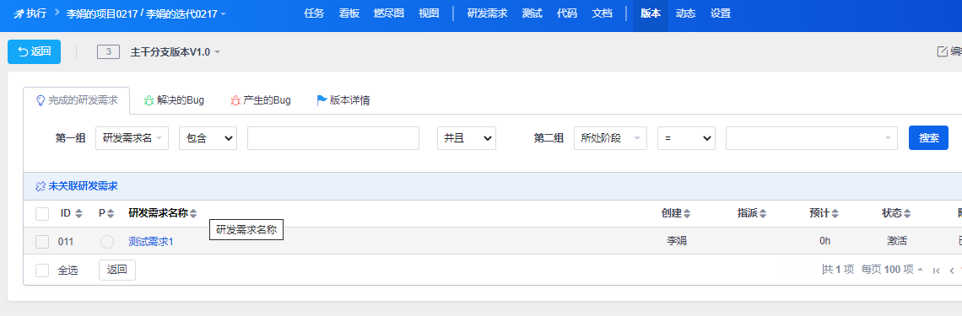Open the = operator dropdown

[687, 138]
